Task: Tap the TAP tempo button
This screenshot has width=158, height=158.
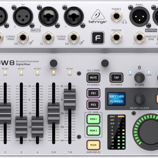Action: tap(116, 78)
